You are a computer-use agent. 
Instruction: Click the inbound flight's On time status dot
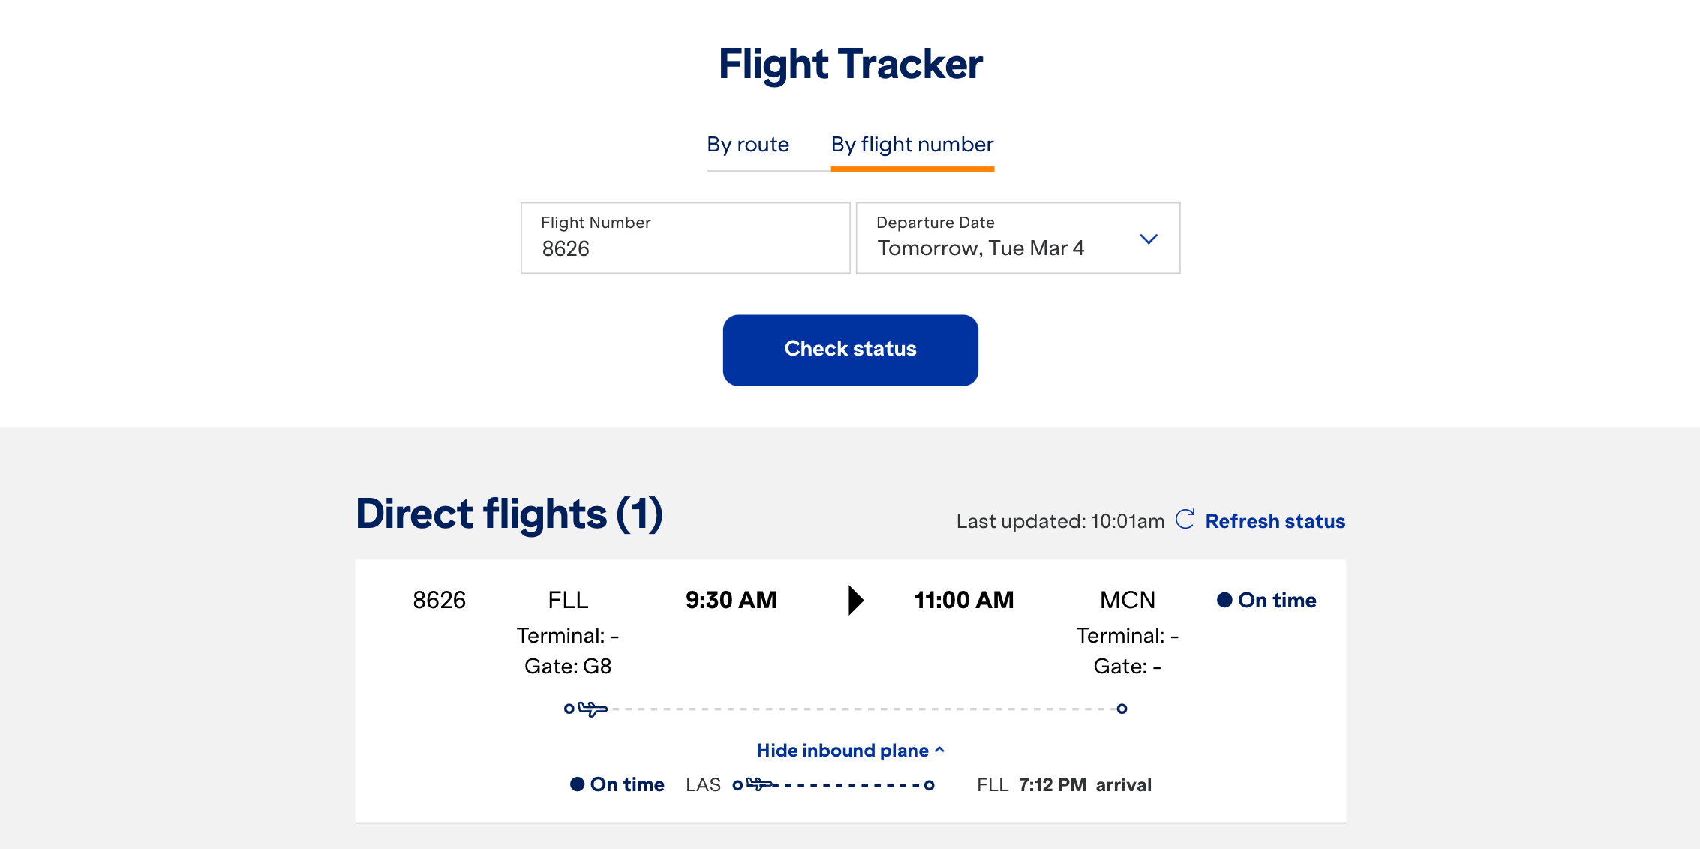click(x=577, y=784)
